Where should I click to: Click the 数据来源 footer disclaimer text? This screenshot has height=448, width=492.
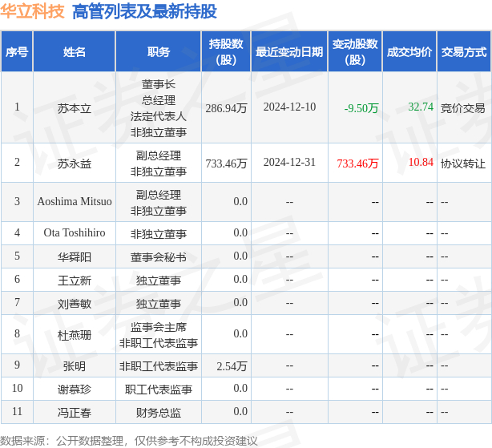[129, 441]
